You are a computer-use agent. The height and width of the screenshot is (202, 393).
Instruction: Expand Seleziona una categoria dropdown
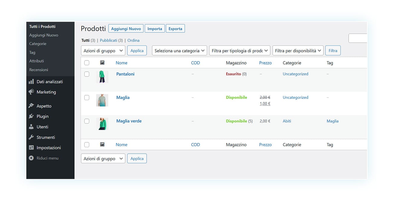[x=180, y=50]
